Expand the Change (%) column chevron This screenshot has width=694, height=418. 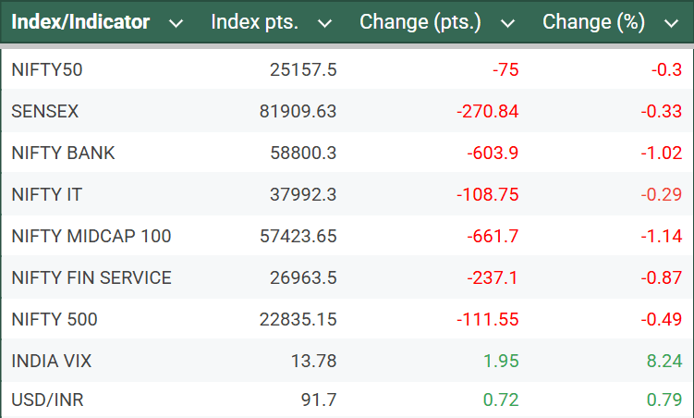click(671, 23)
